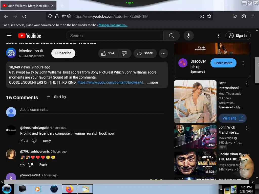Open the media player taskbar icon
The image size is (259, 194).
38,189
